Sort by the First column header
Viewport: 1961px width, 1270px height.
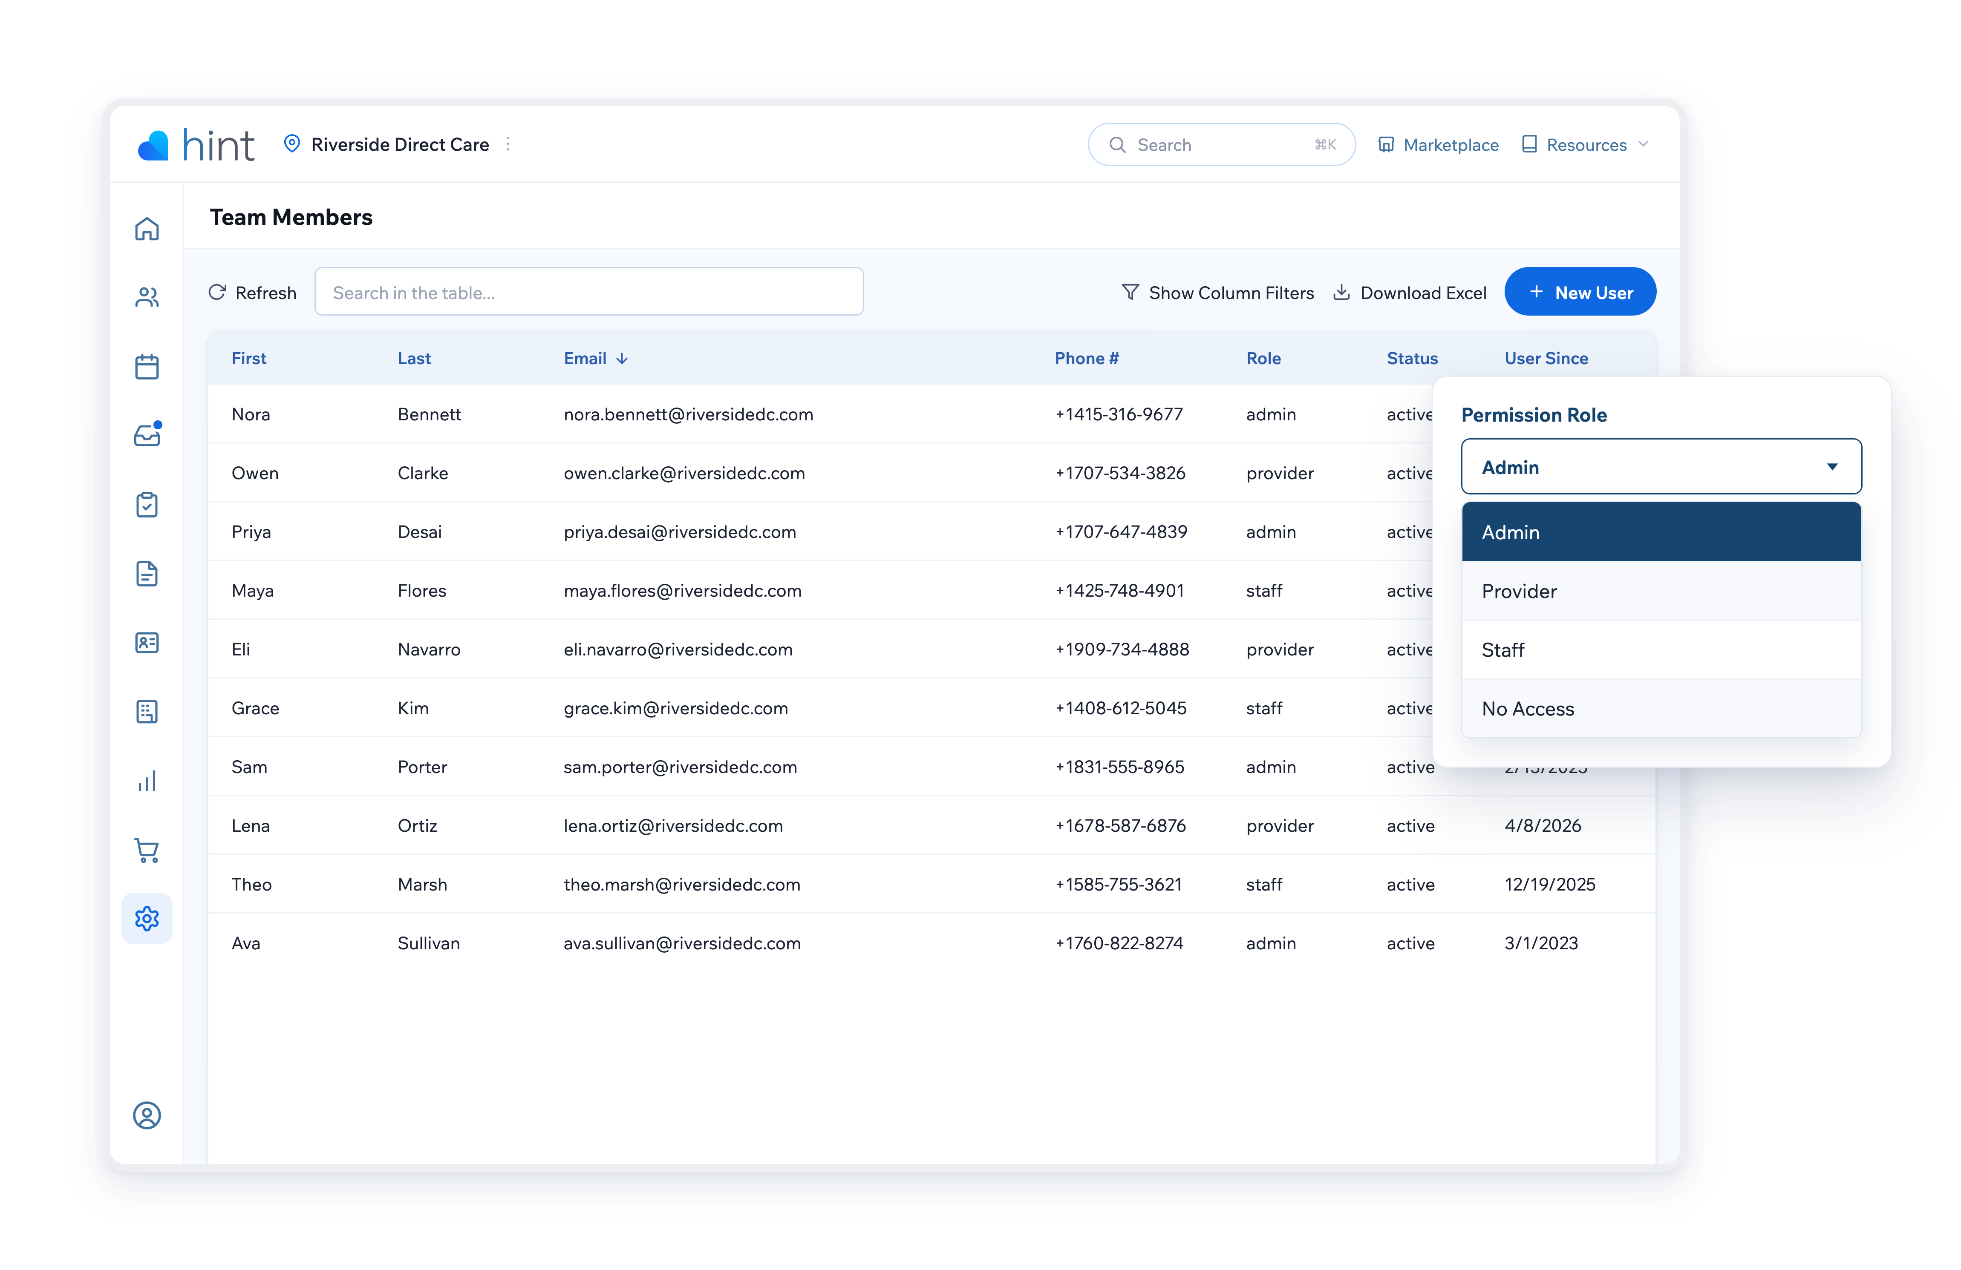(249, 358)
